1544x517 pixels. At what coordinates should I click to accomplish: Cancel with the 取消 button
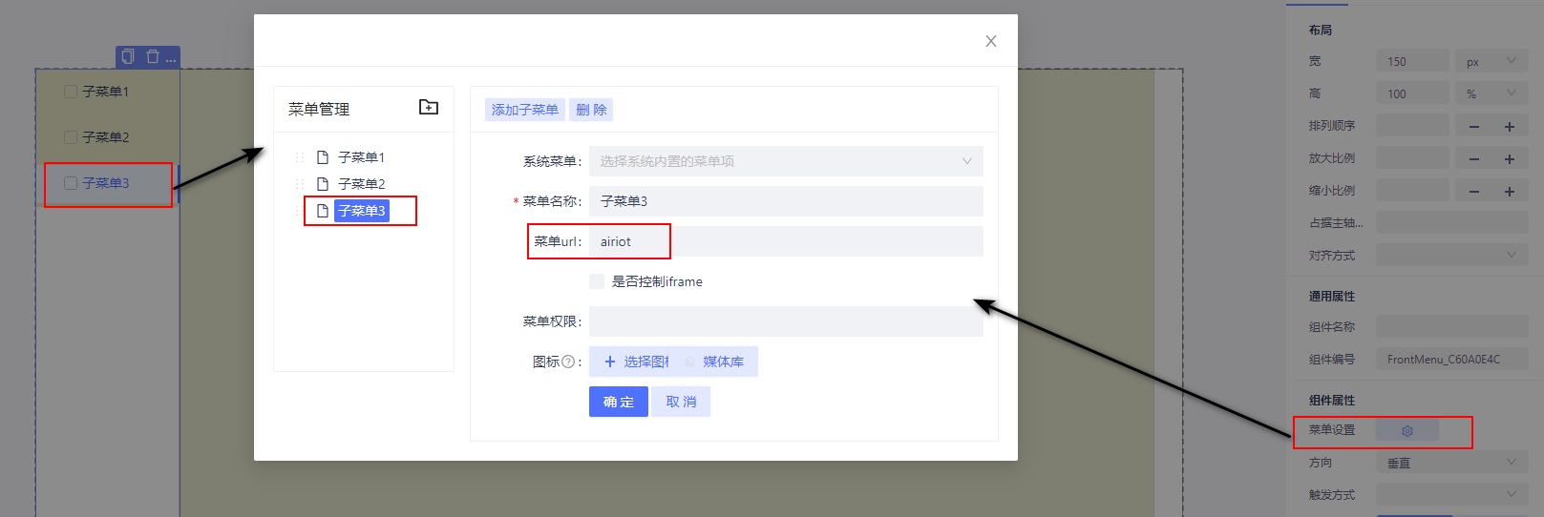681,402
